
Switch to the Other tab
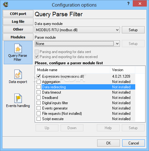coord(18,29)
